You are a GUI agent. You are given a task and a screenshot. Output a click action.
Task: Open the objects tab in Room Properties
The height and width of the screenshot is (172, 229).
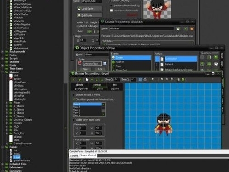click(x=80, y=85)
